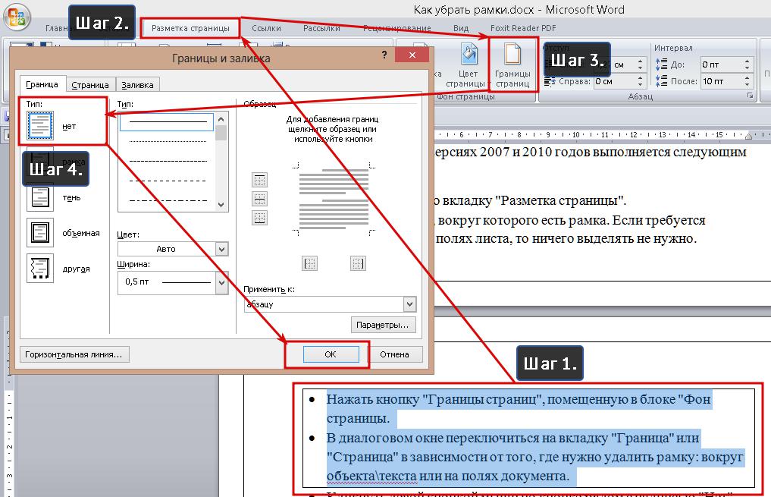Select the 'нет' border type icon
This screenshot has height=497, width=771.
click(40, 125)
